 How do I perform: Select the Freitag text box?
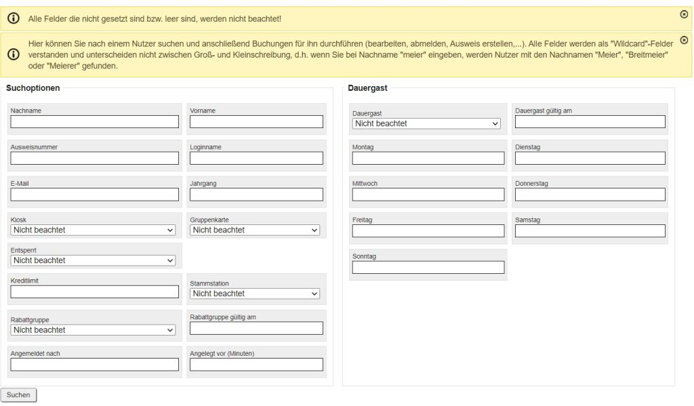point(428,230)
